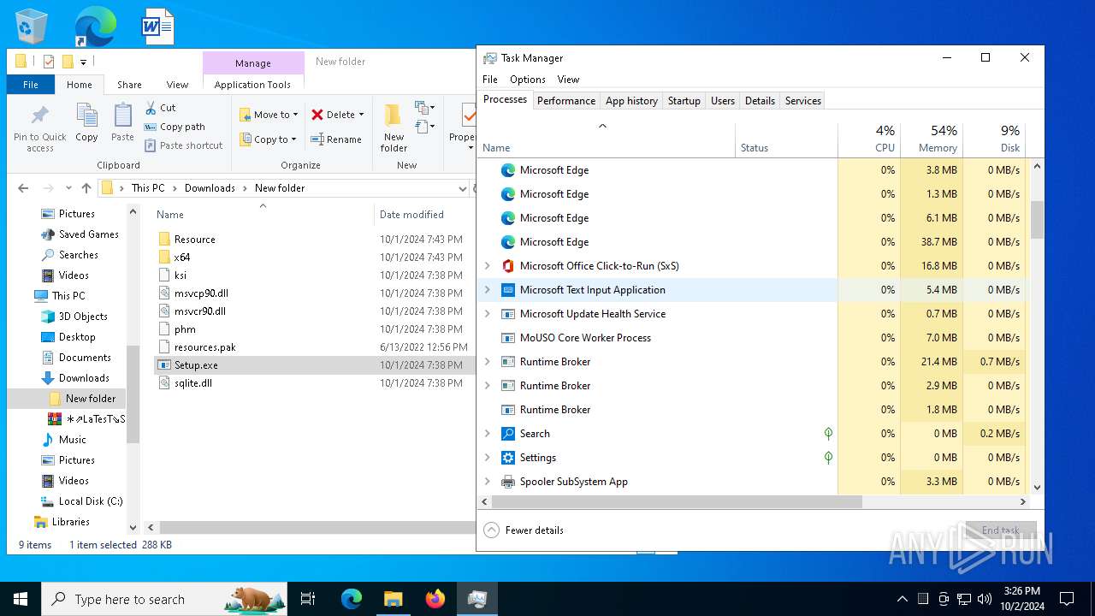Viewport: 1095px width, 616px height.
Task: Click the Task Manager vertical scrollbar thumb
Action: (1038, 220)
